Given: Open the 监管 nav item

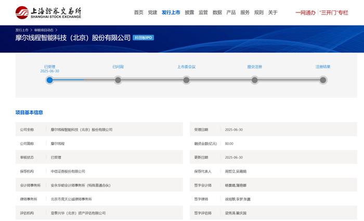Looking at the screenshot, I should pyautogui.click(x=203, y=12).
